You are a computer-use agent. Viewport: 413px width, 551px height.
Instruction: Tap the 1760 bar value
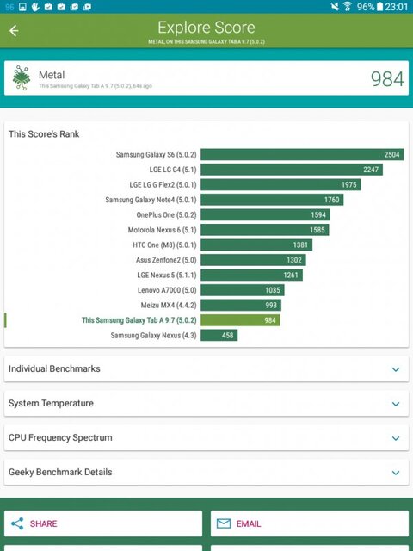click(x=332, y=200)
